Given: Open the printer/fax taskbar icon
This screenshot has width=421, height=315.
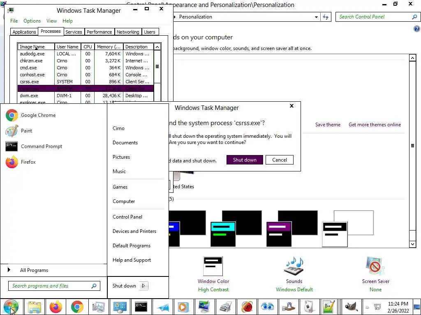Looking at the screenshot, I should click(x=226, y=307).
